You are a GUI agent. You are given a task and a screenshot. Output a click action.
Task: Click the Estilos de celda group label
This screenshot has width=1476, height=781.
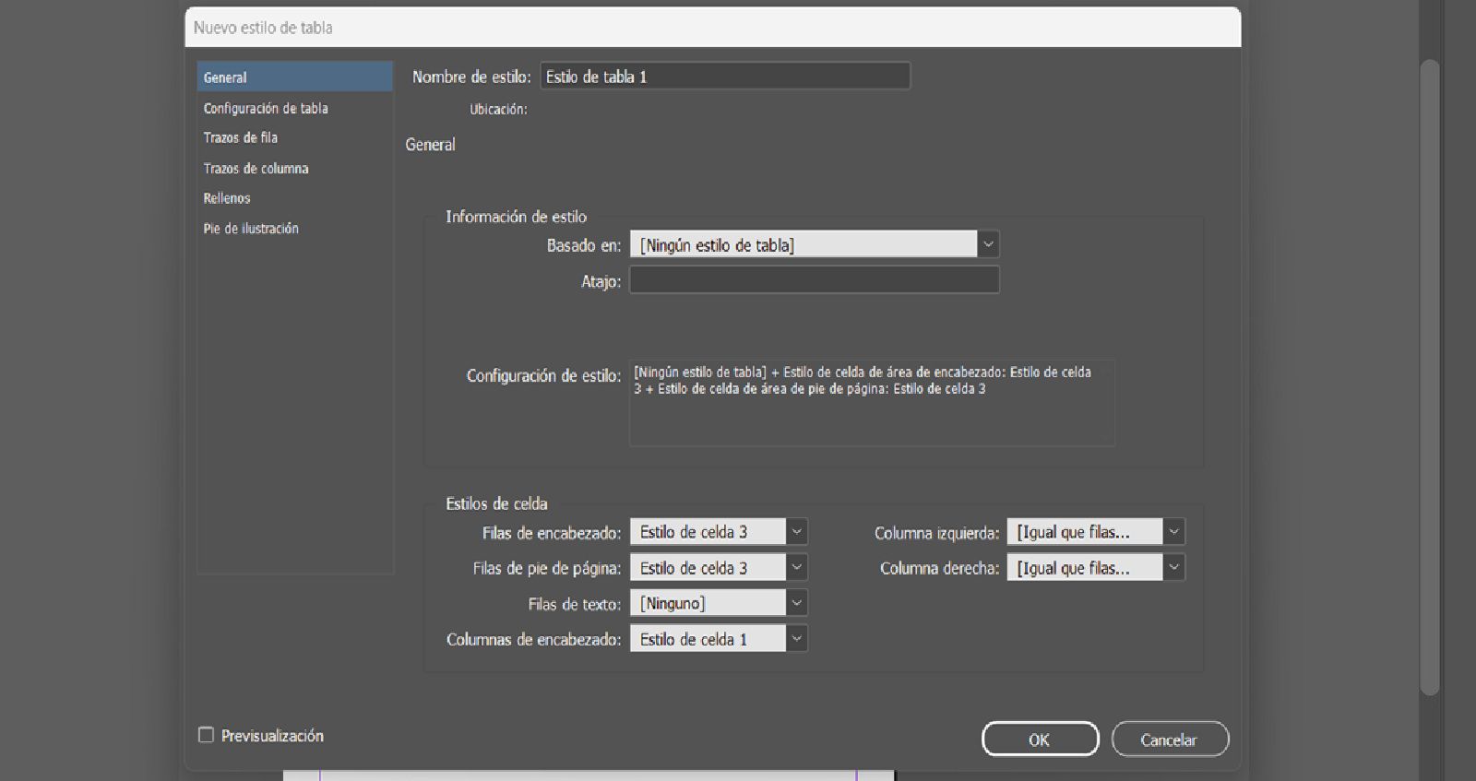pyautogui.click(x=496, y=503)
